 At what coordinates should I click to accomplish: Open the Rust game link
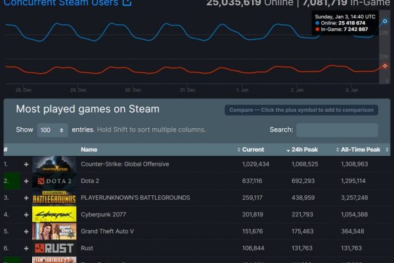(87, 248)
